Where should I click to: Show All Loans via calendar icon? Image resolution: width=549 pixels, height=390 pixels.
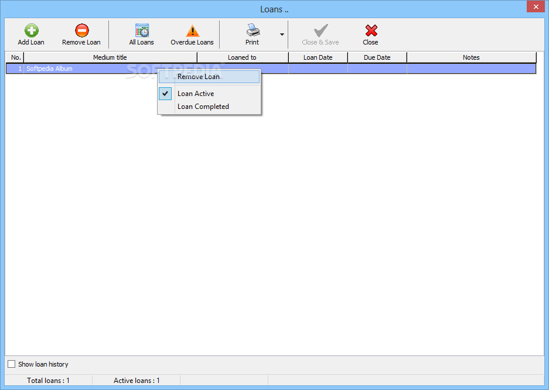142,30
